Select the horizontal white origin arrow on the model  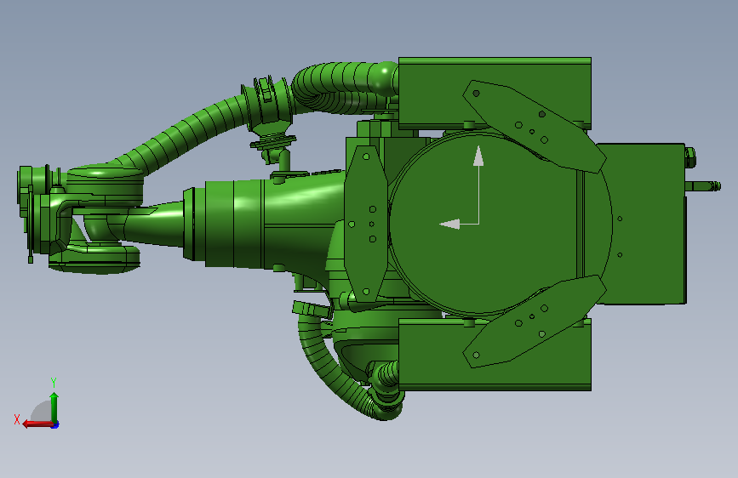tap(459, 225)
